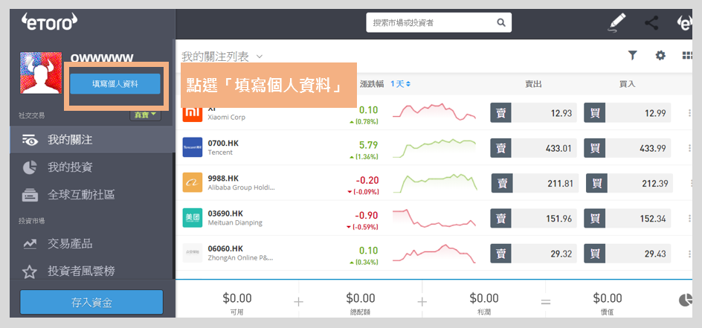This screenshot has height=328, width=702.
Task: Click the 填寫個人資料 button
Action: [115, 84]
